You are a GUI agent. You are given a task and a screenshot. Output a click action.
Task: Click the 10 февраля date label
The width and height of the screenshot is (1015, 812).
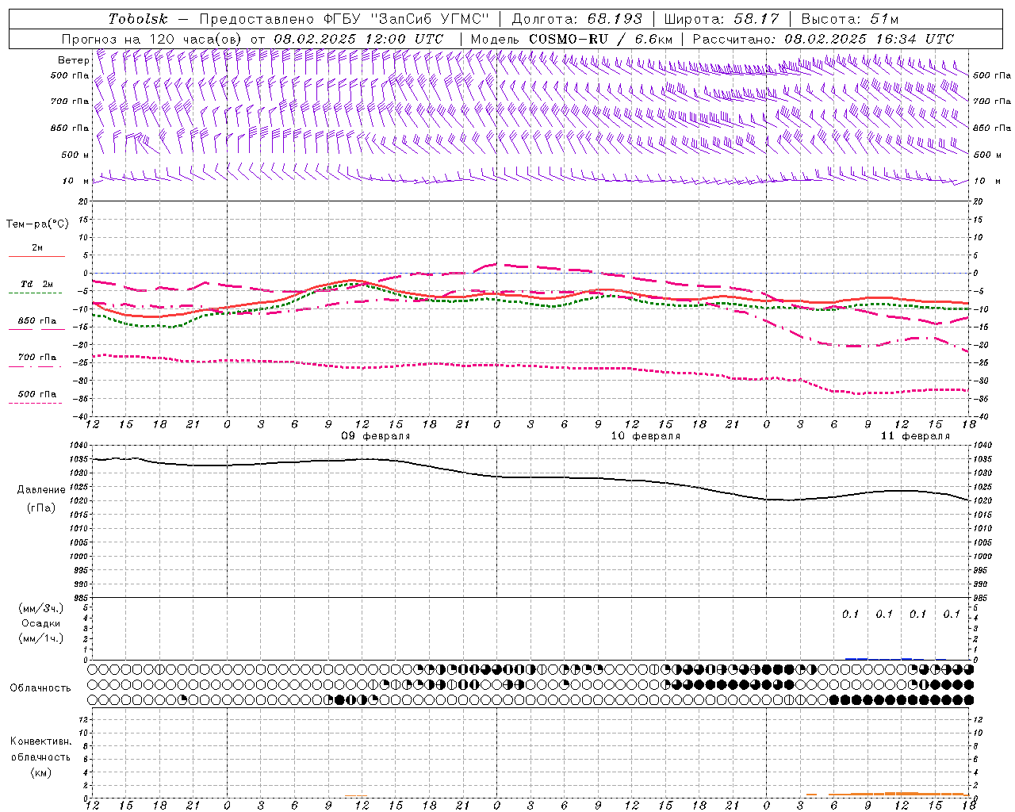645,436
